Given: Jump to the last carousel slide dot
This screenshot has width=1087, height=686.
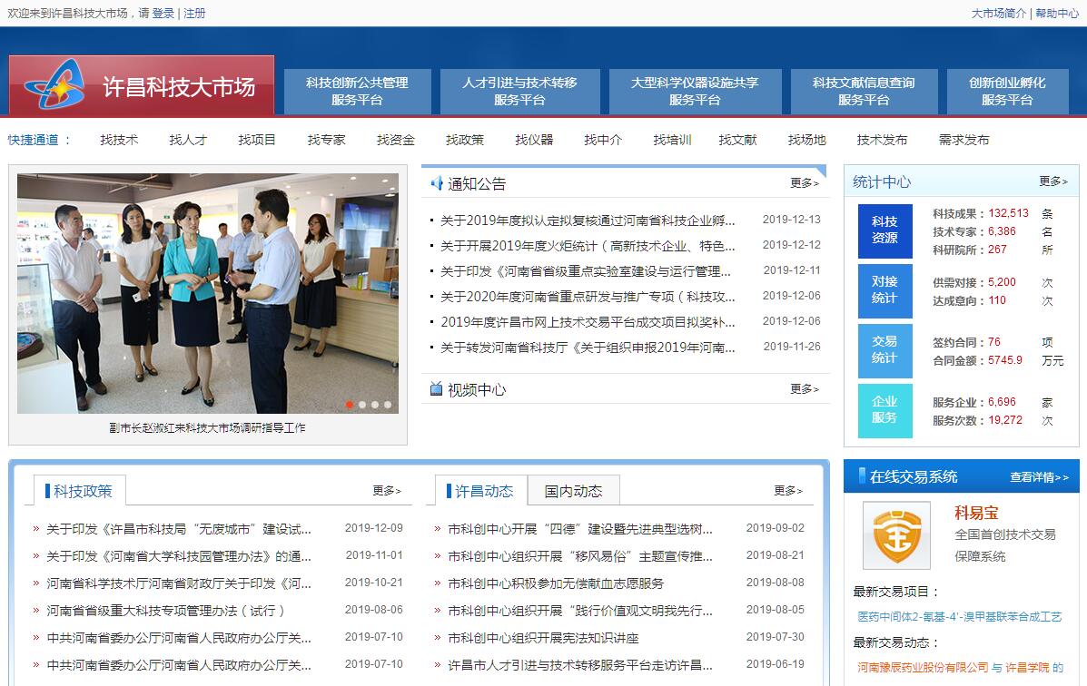Looking at the screenshot, I should 388,405.
